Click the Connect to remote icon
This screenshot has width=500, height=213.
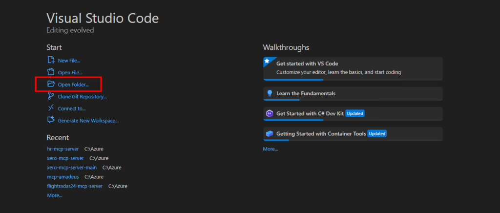51,108
